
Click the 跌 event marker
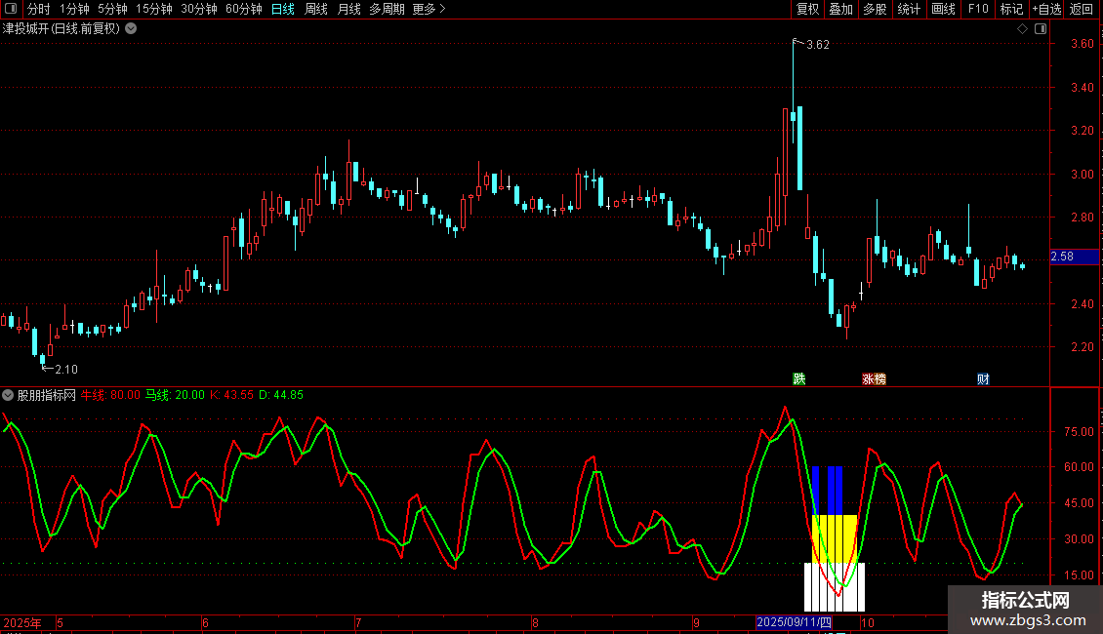pyautogui.click(x=799, y=378)
